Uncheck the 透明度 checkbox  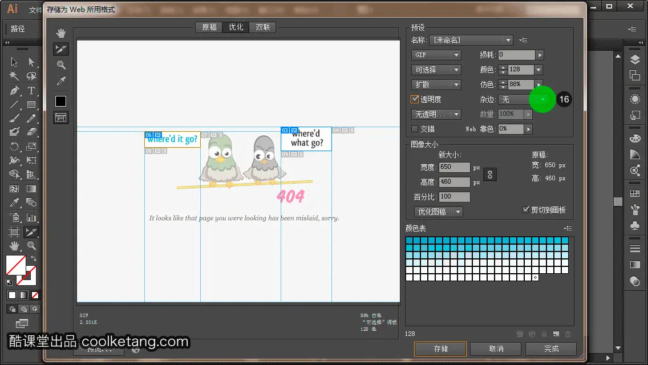(x=415, y=99)
